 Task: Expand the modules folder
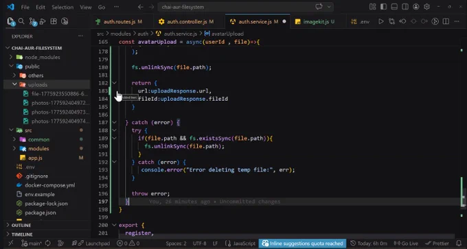point(14,148)
